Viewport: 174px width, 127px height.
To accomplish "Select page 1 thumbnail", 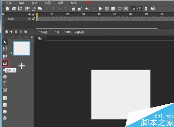I will point(22,48).
